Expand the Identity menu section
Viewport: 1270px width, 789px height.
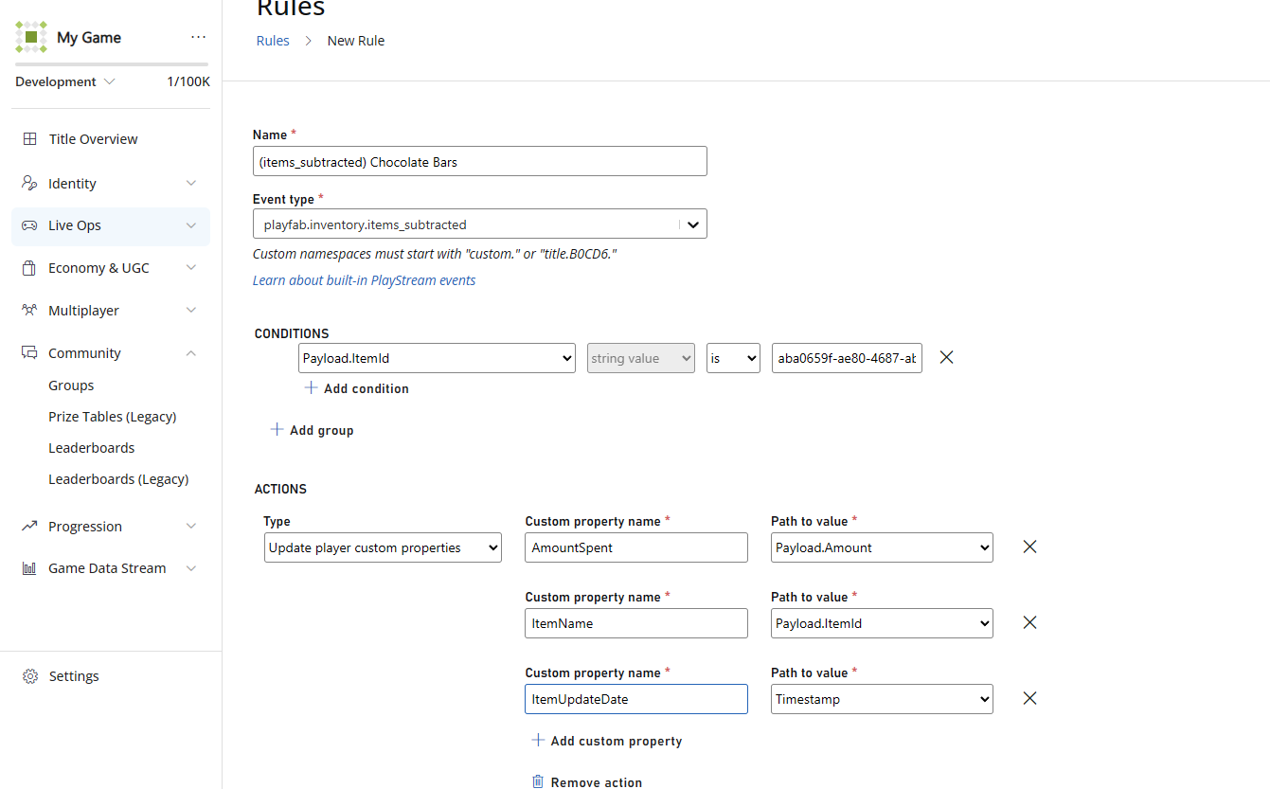coord(191,183)
